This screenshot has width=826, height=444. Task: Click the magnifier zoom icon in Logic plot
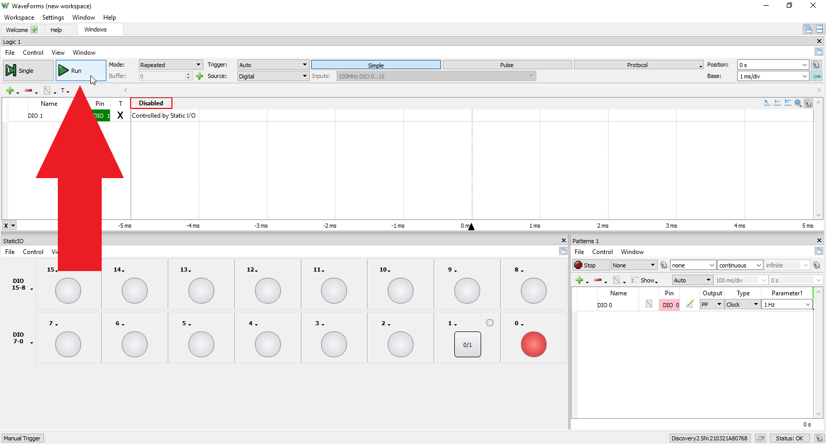pyautogui.click(x=798, y=103)
